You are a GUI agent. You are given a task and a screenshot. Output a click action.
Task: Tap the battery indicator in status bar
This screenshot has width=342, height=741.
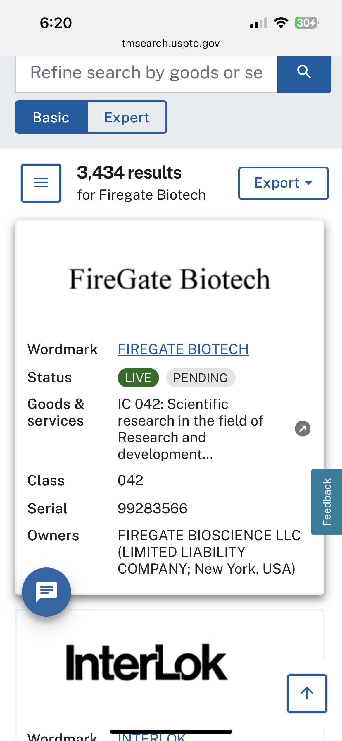coord(306,23)
